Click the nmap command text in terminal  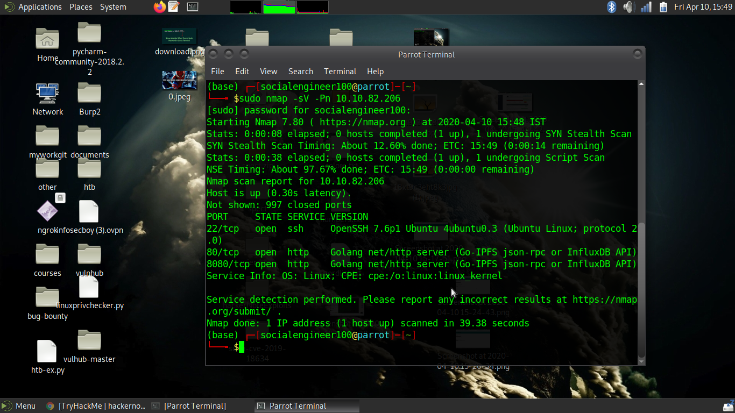point(320,98)
